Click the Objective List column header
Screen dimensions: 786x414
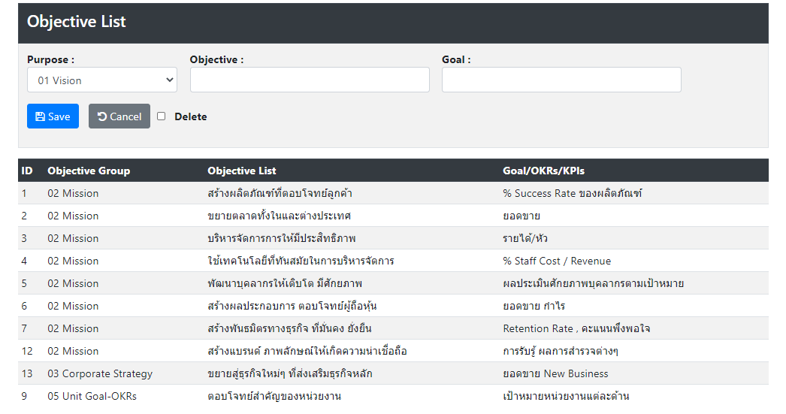242,171
